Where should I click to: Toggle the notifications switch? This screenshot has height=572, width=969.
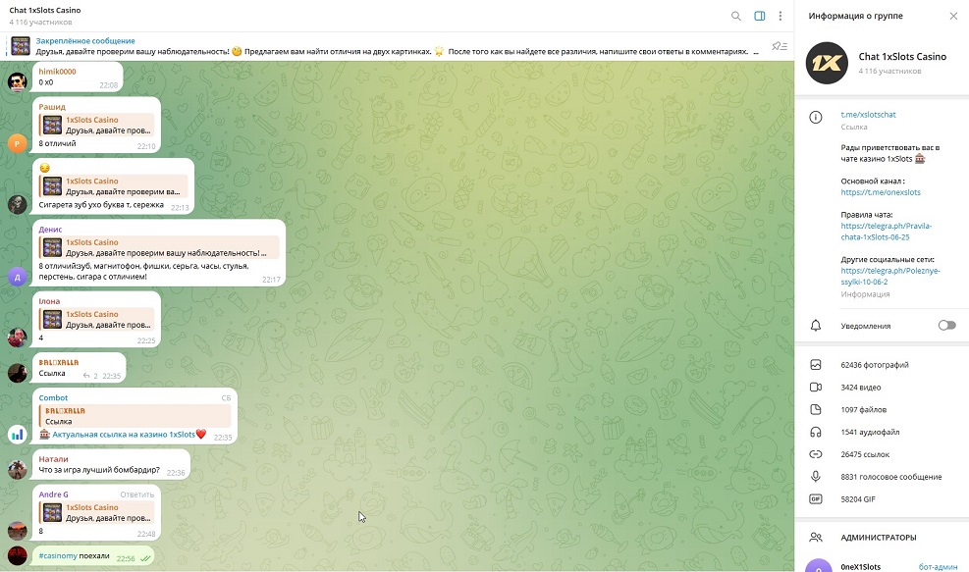tap(946, 326)
